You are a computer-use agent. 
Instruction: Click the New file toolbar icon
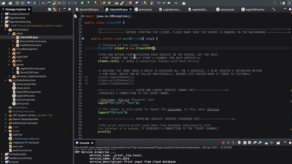pyautogui.click(x=3, y=3)
